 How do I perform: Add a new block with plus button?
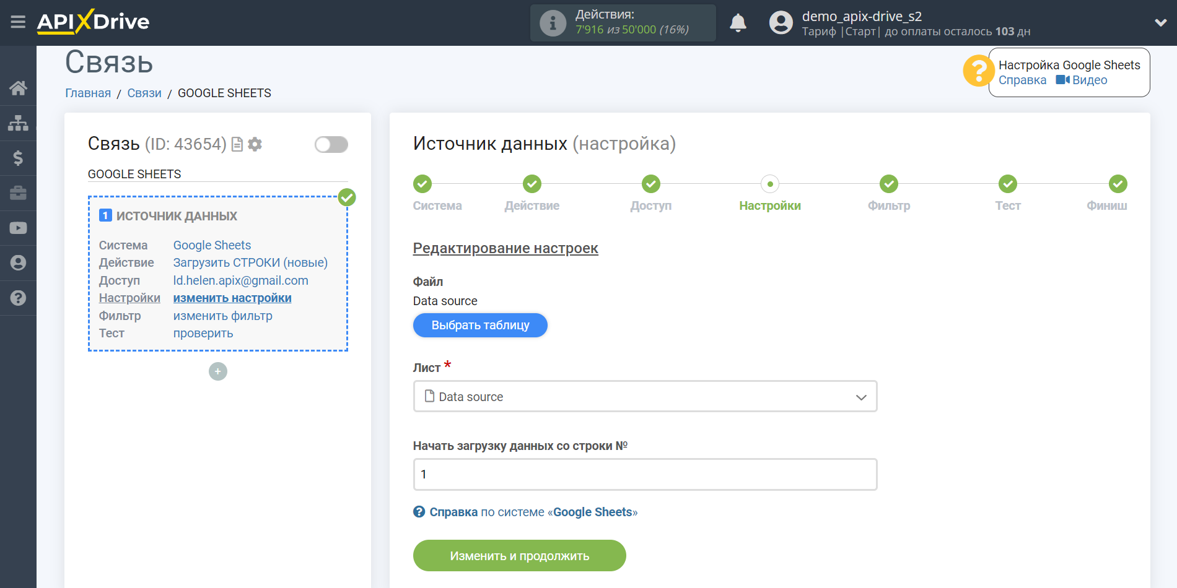218,371
